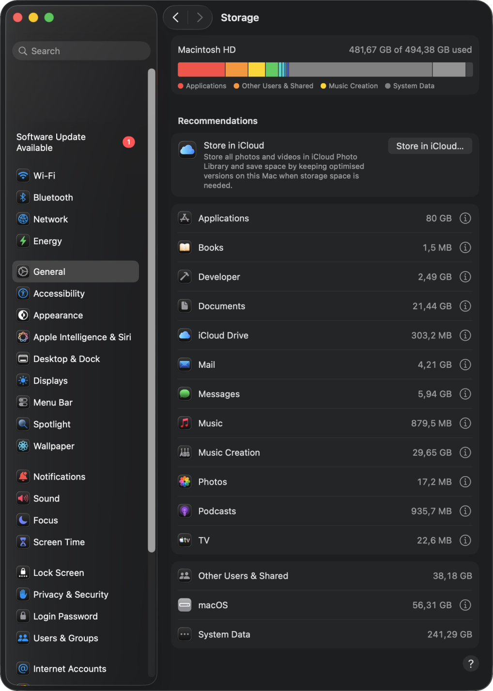Select the Screen Time hourglass icon
The image size is (493, 691).
[23, 542]
